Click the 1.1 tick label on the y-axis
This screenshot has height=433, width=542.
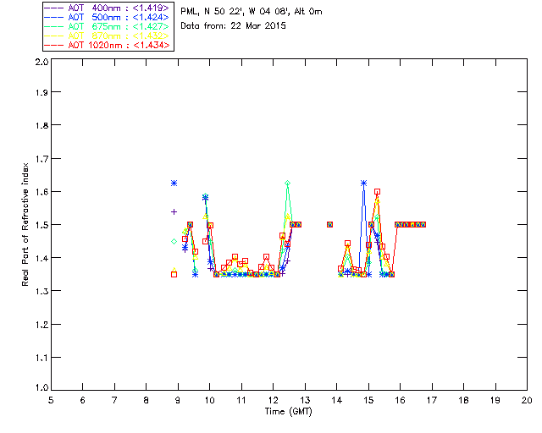coord(41,358)
